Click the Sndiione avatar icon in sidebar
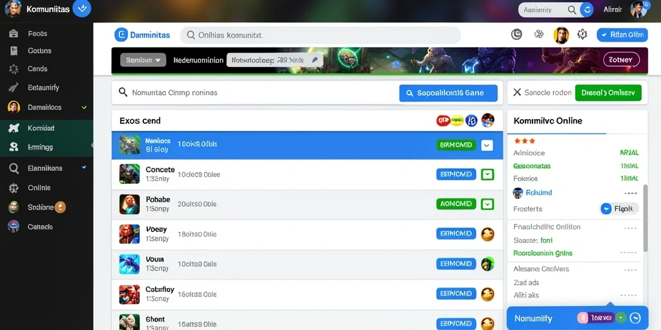 (14, 207)
